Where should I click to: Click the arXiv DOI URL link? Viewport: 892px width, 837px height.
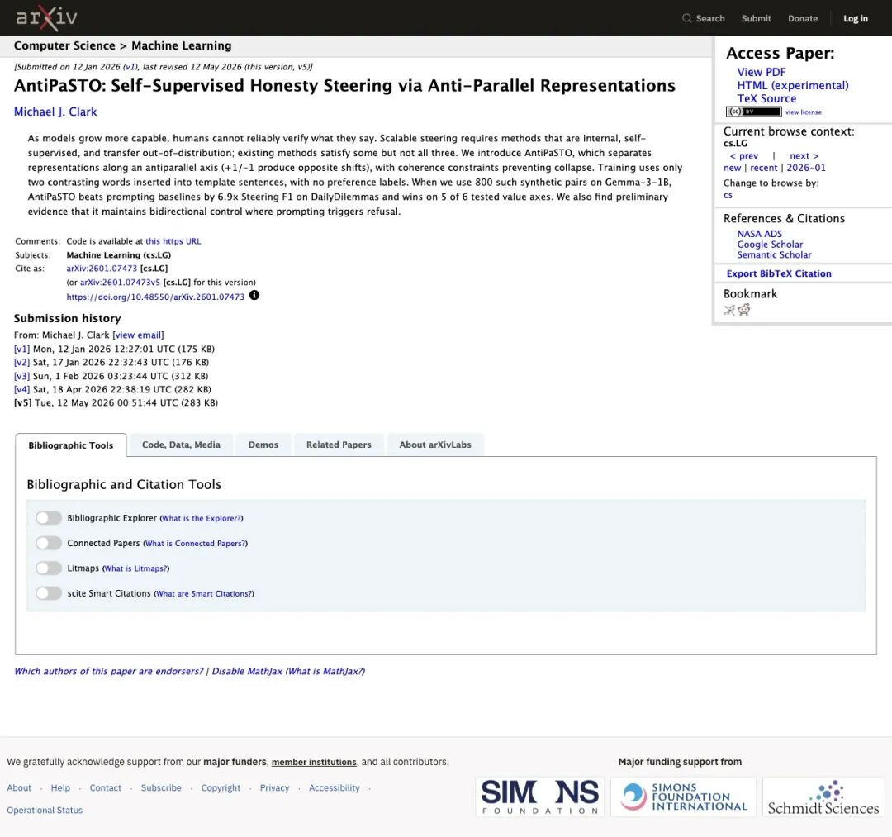point(155,297)
